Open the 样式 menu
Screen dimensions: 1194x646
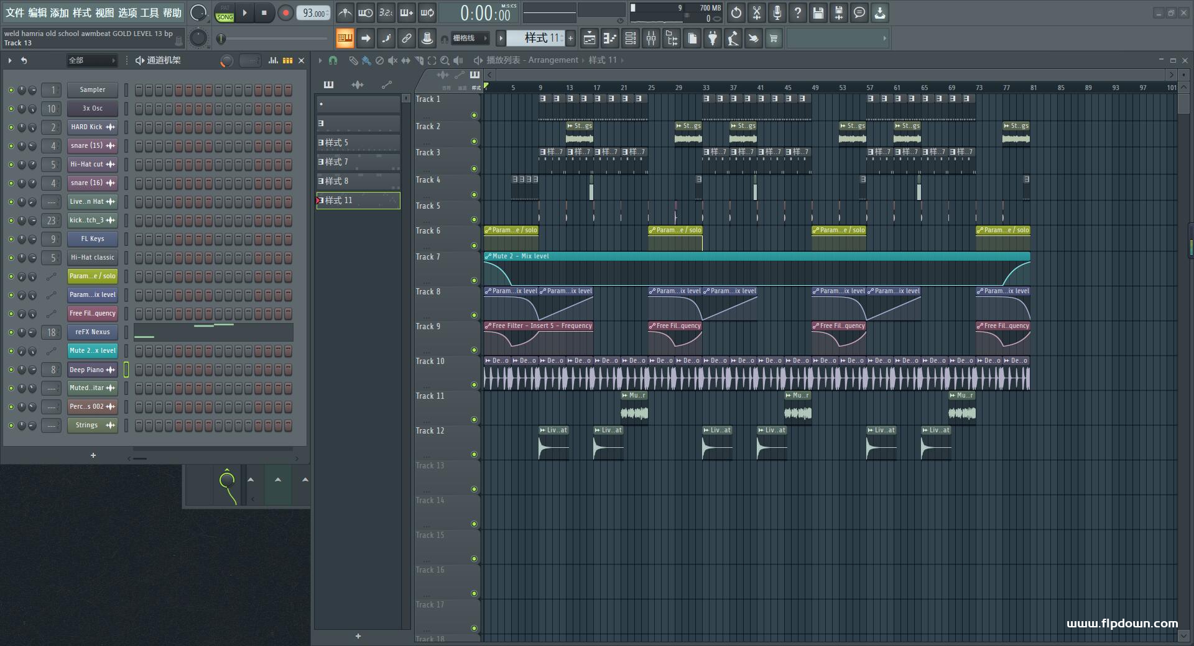point(82,12)
